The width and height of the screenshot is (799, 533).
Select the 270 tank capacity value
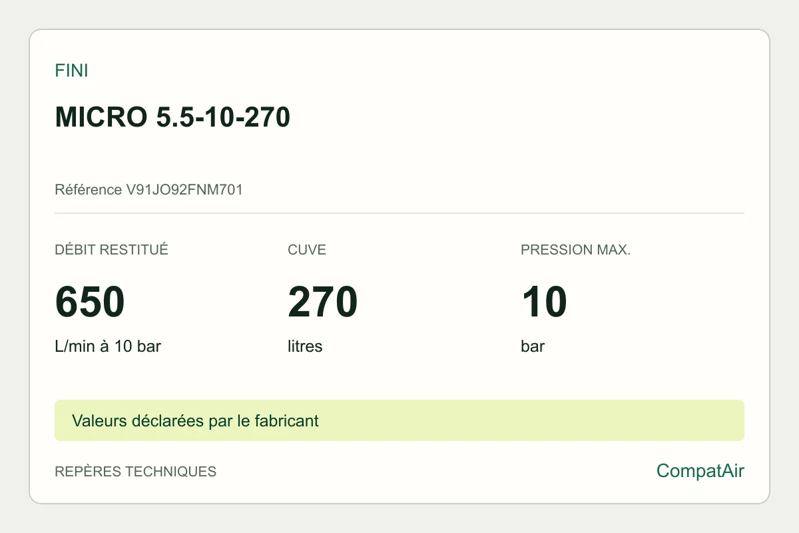[323, 302]
